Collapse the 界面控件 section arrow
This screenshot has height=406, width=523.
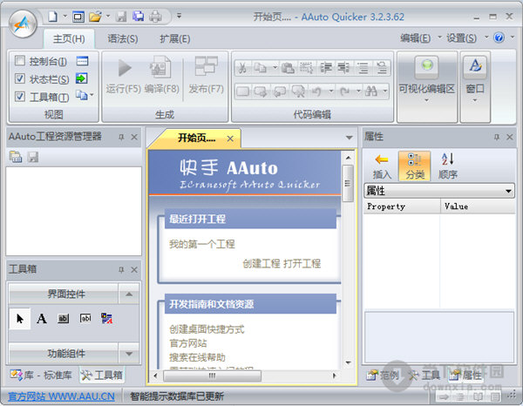129,294
